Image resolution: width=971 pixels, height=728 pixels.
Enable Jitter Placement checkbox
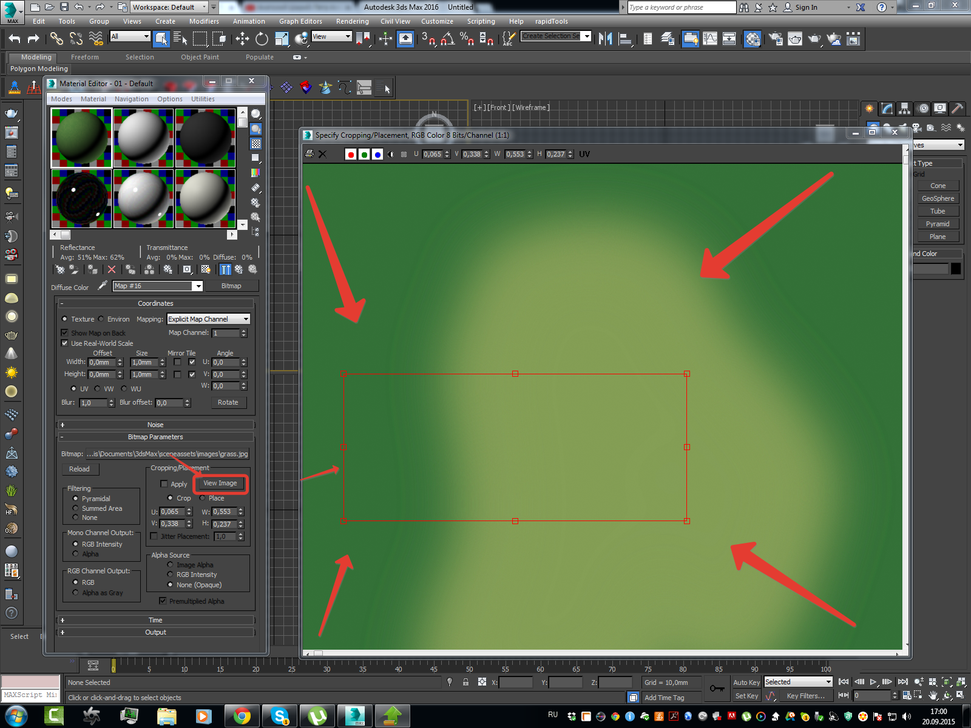tap(154, 536)
